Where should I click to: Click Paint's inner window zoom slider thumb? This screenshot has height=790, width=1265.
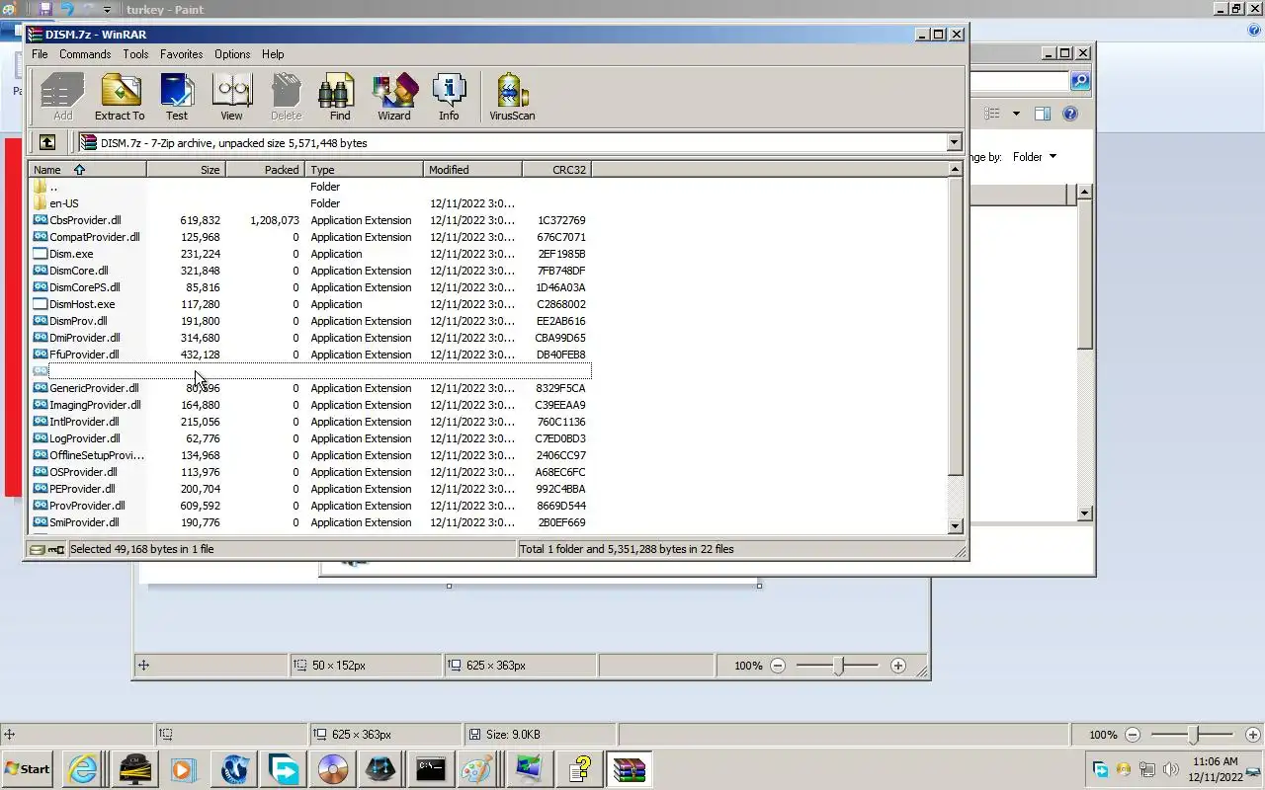coord(838,666)
